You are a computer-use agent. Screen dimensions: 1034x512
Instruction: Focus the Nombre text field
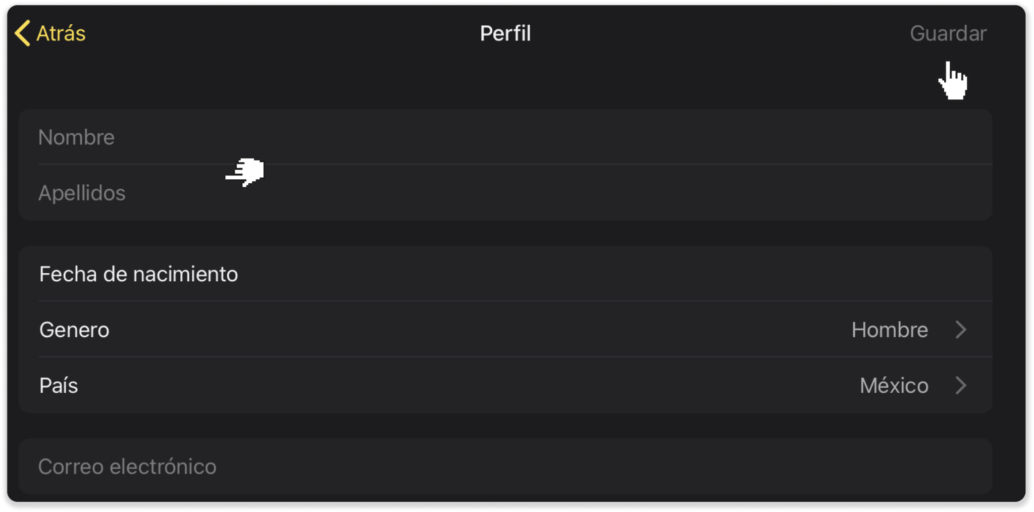coord(505,137)
